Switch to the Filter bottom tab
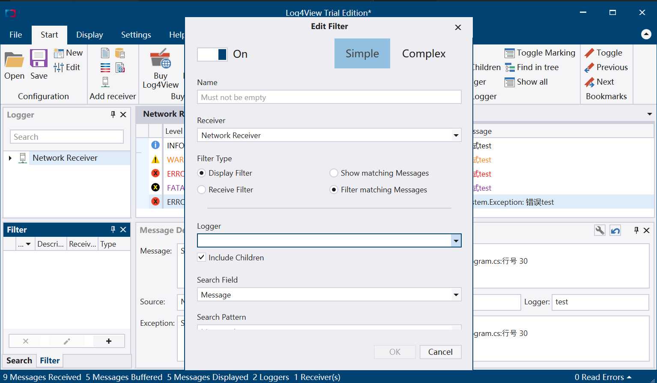657x383 pixels. [x=50, y=360]
